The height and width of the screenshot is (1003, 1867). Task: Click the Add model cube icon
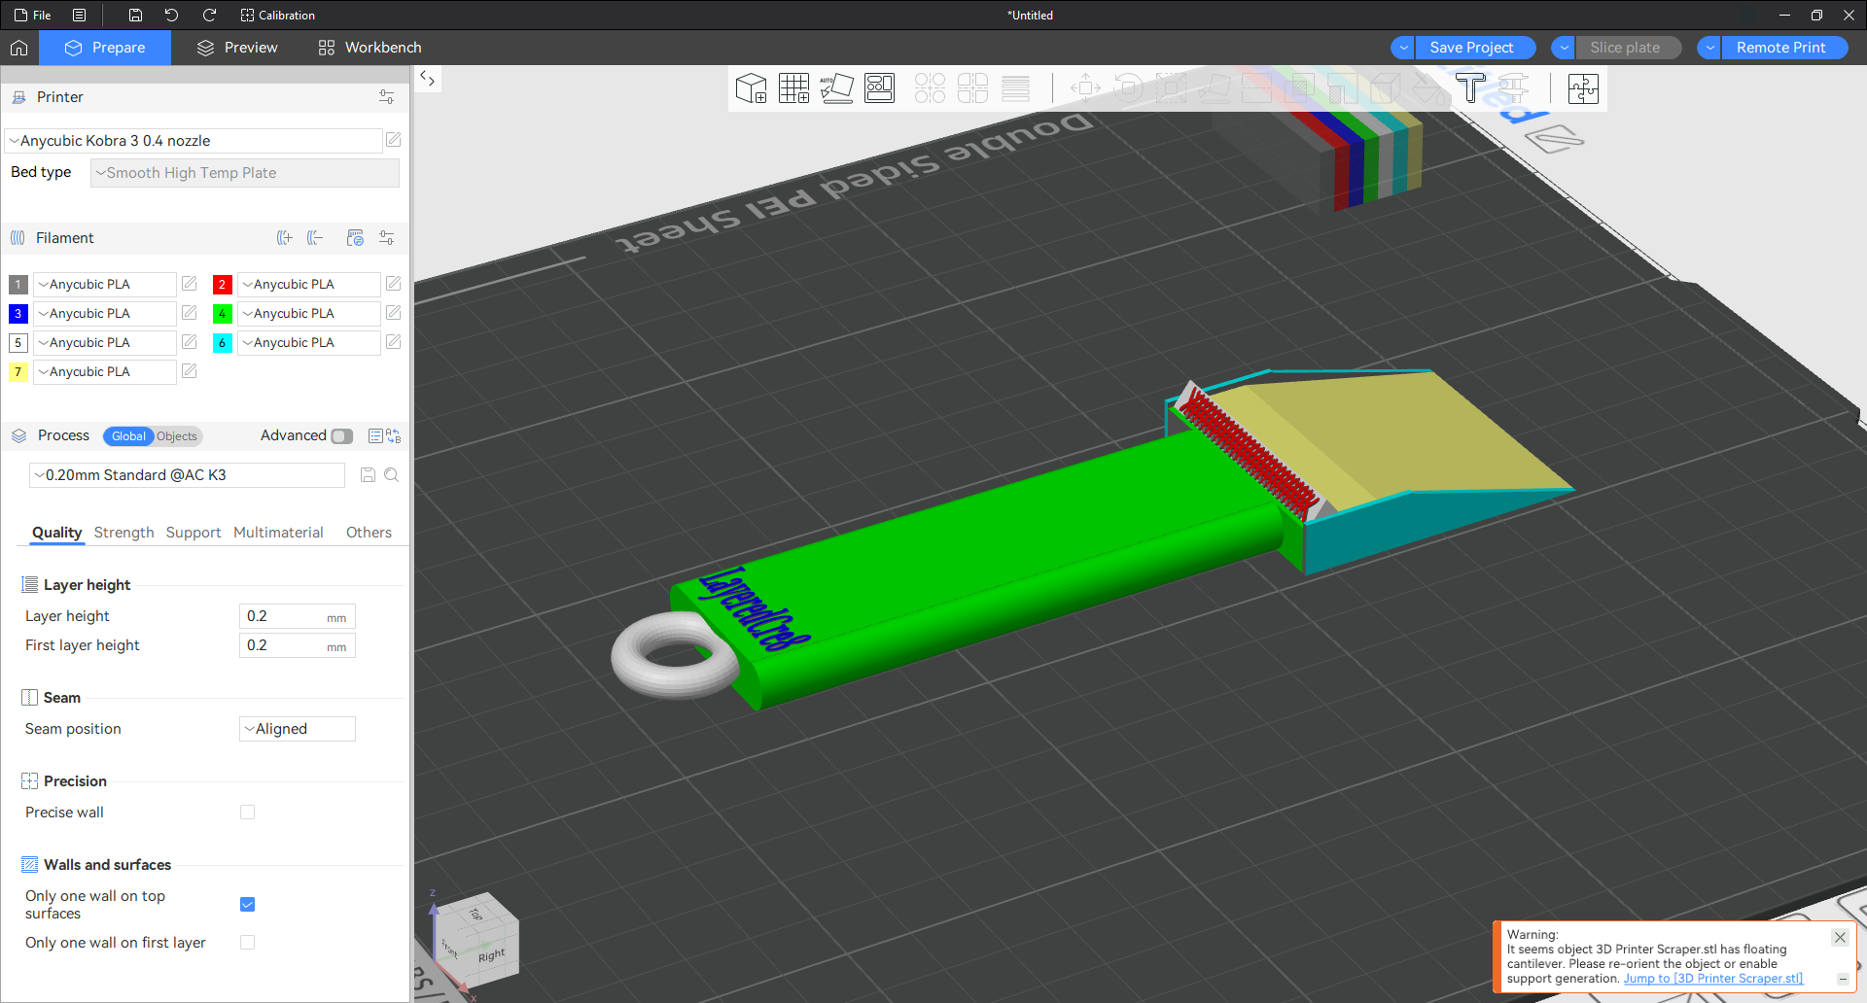751,88
